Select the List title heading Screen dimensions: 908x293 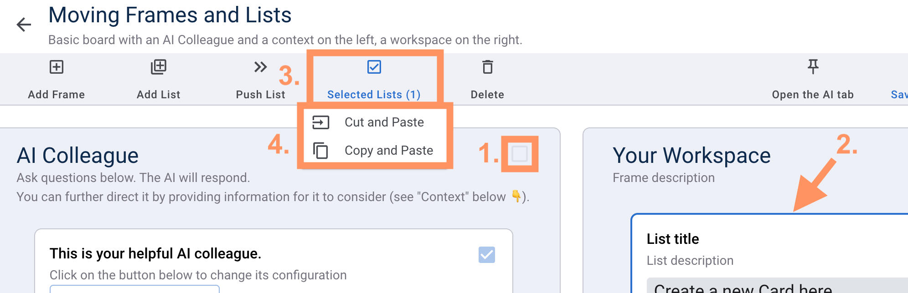[x=673, y=239]
